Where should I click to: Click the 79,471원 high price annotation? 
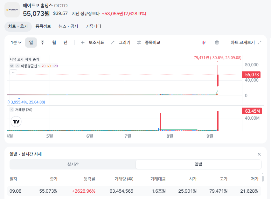tap(218, 57)
